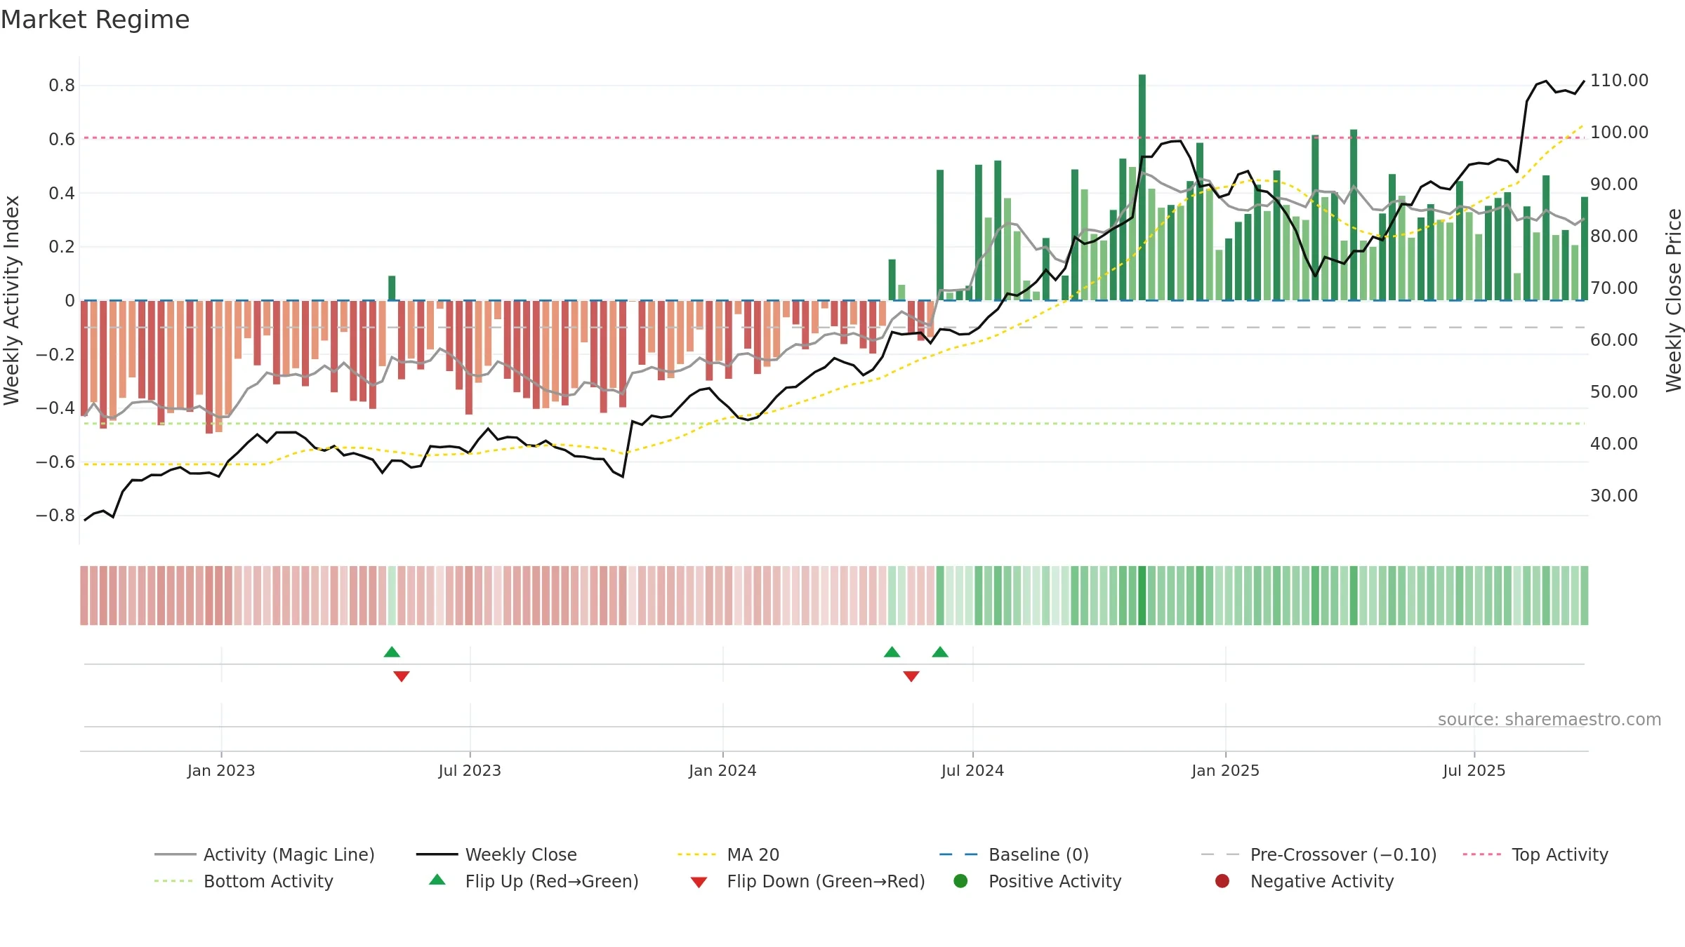Click the first green flip-up triangle marker before Jul 2023
The image size is (1685, 947).
click(x=392, y=652)
